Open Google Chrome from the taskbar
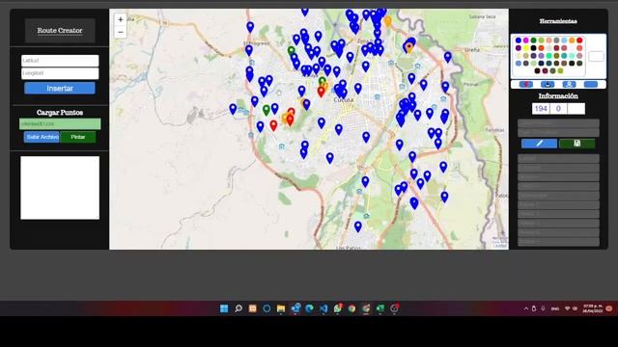The height and width of the screenshot is (347, 618). [351, 308]
